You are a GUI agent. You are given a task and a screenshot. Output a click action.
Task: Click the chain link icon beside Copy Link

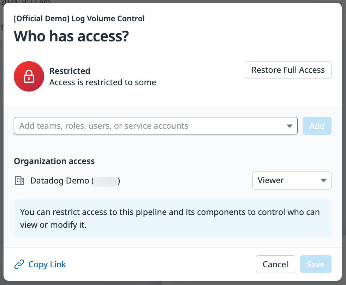coord(19,264)
